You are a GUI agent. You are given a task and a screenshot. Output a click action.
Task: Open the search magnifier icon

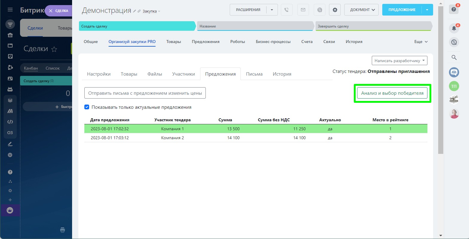click(454, 57)
